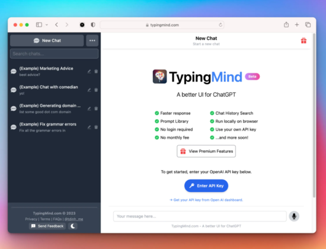Show the tab overview icon
Screen dimensions: 326x249
[x=308, y=25]
